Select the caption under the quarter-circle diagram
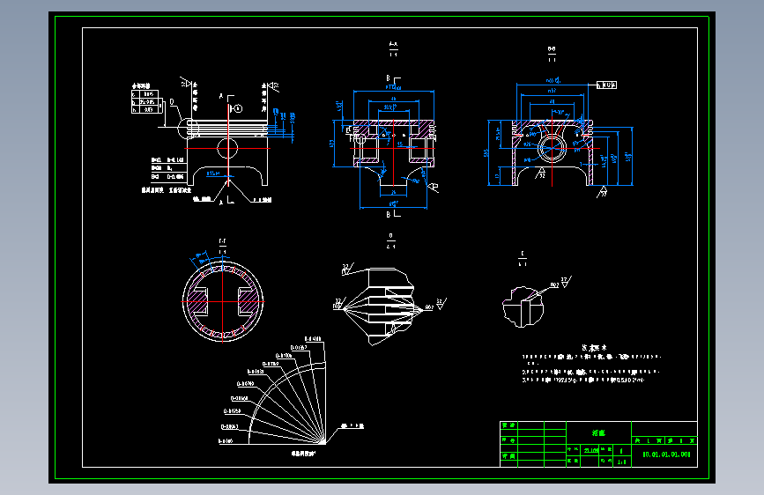This screenshot has width=764, height=495. tap(303, 454)
